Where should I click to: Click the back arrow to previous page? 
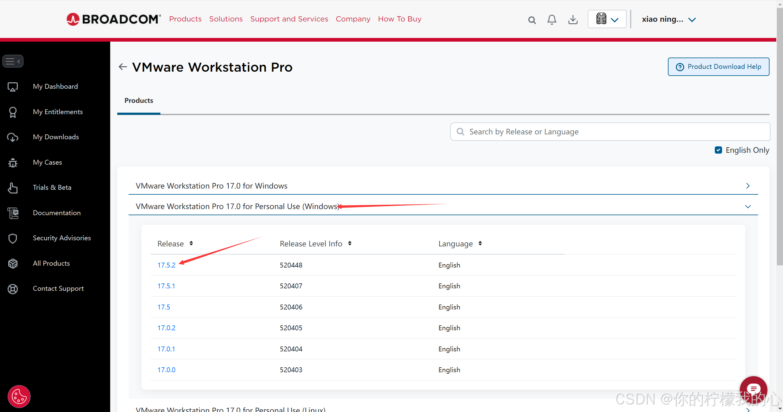pos(122,67)
